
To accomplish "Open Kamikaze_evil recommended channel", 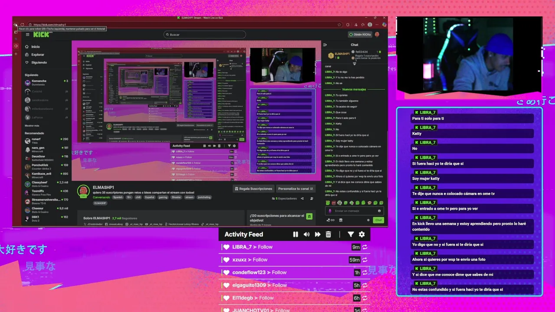I will point(46,175).
